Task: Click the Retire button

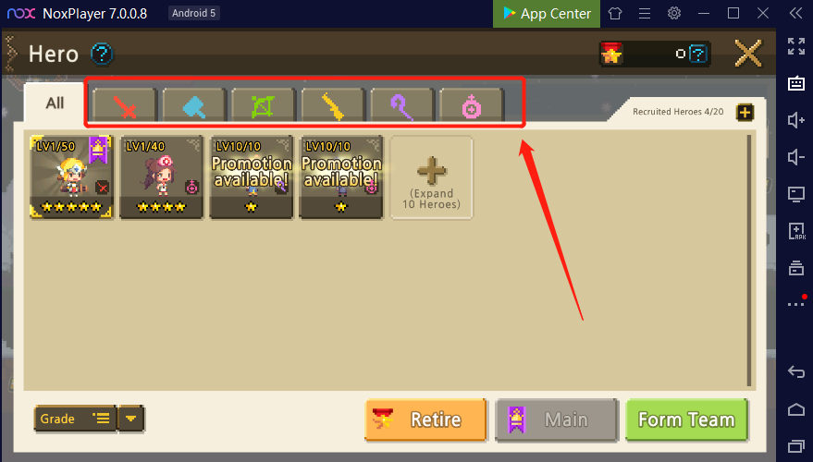Action: (x=425, y=419)
